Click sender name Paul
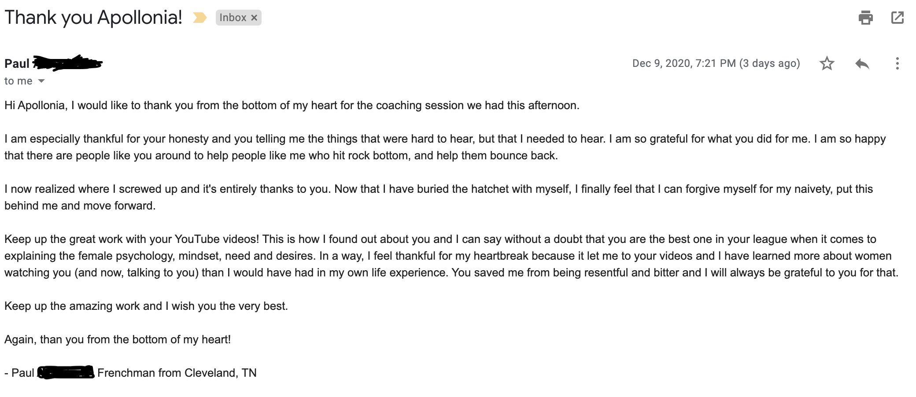 [x=17, y=63]
